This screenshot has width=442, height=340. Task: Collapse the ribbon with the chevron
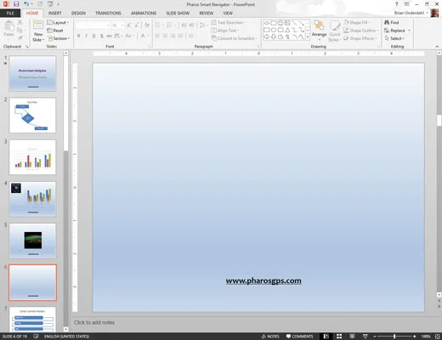(x=437, y=47)
